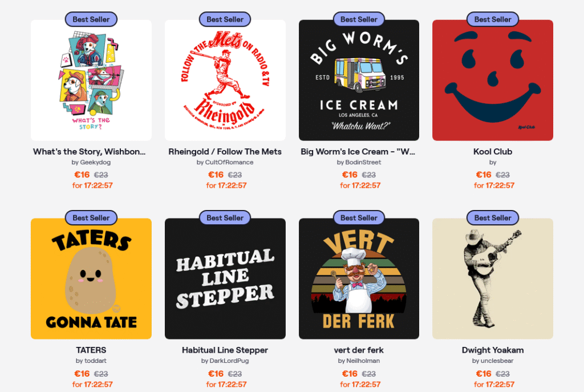The width and height of the screenshot is (584, 392).
Task: Open the TATERS potato design image
Action: [x=91, y=278]
